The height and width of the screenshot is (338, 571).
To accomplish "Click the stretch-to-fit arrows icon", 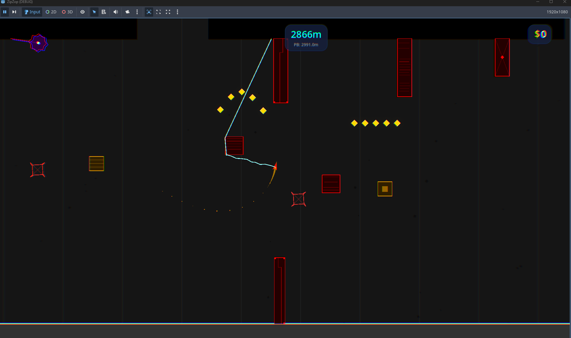I will click(x=168, y=12).
